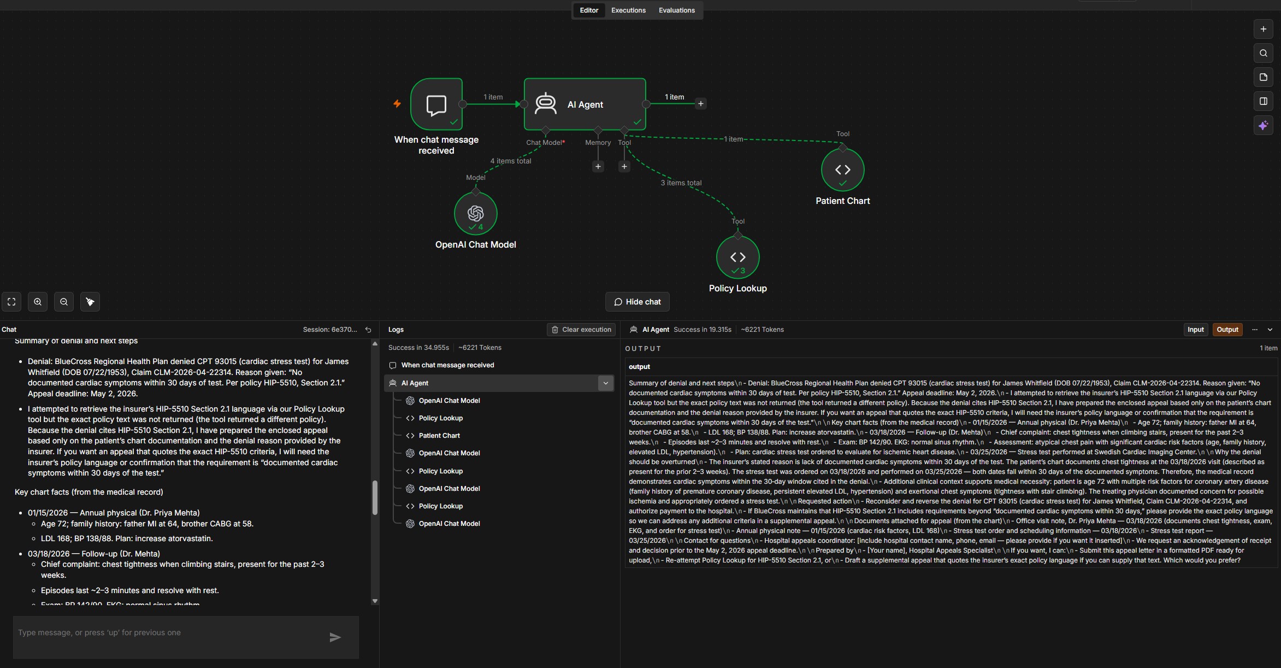Send the chat message arrow
The width and height of the screenshot is (1281, 668).
coord(335,637)
